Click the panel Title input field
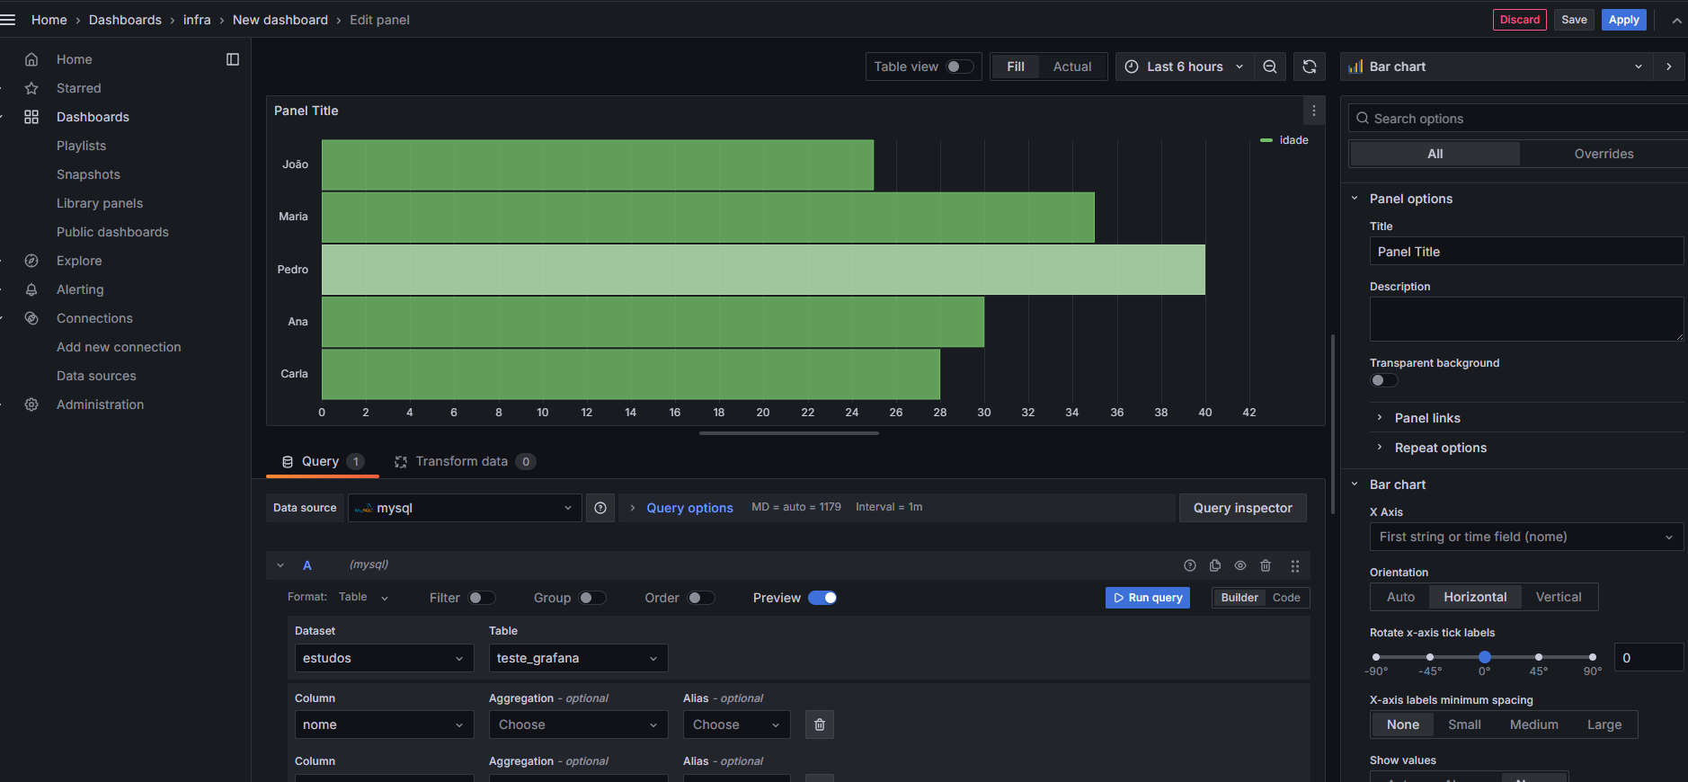1688x782 pixels. 1526,252
